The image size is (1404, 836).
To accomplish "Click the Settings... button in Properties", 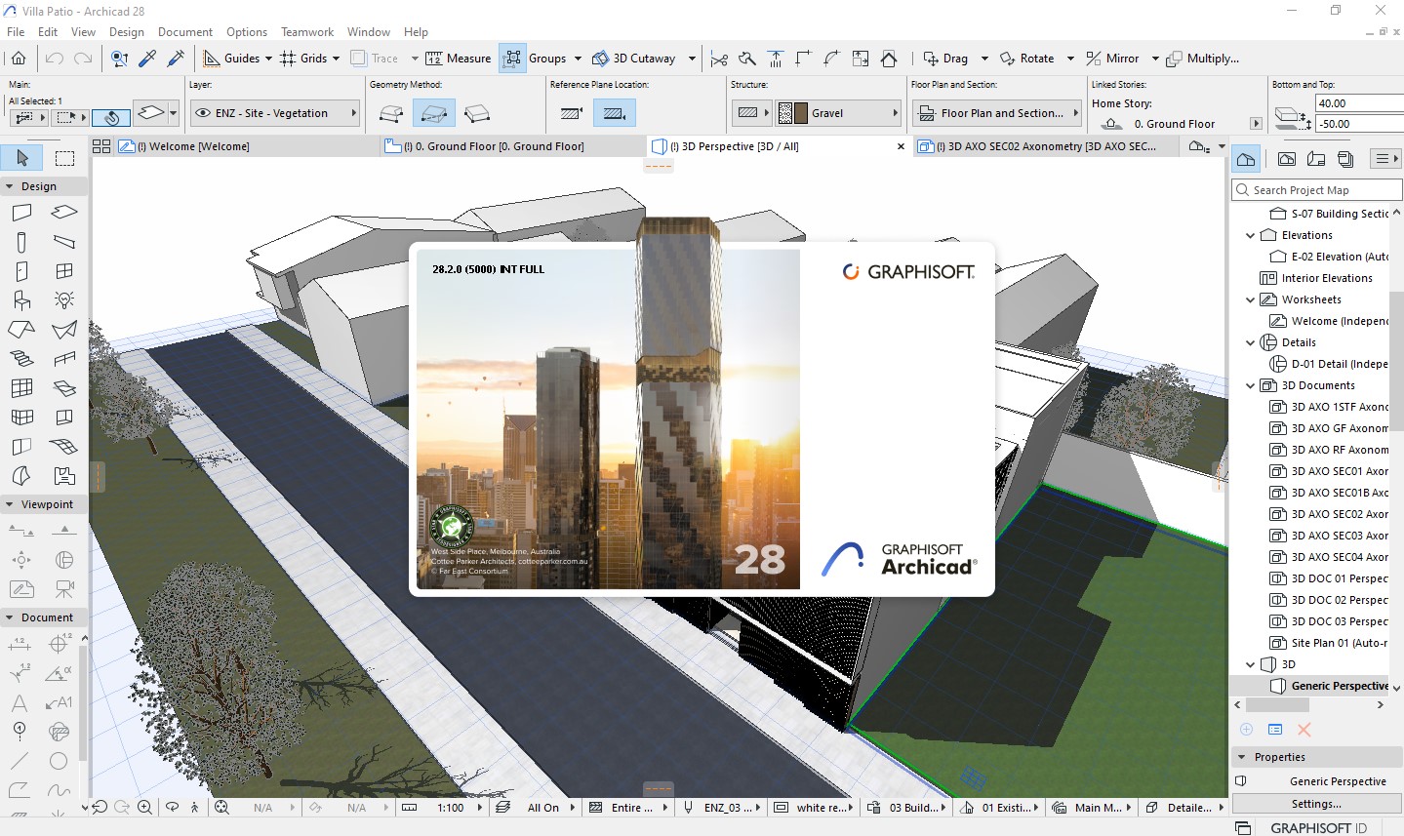I will click(1316, 804).
